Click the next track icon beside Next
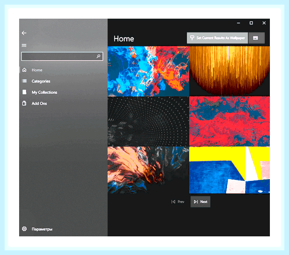289x255 pixels. point(196,202)
